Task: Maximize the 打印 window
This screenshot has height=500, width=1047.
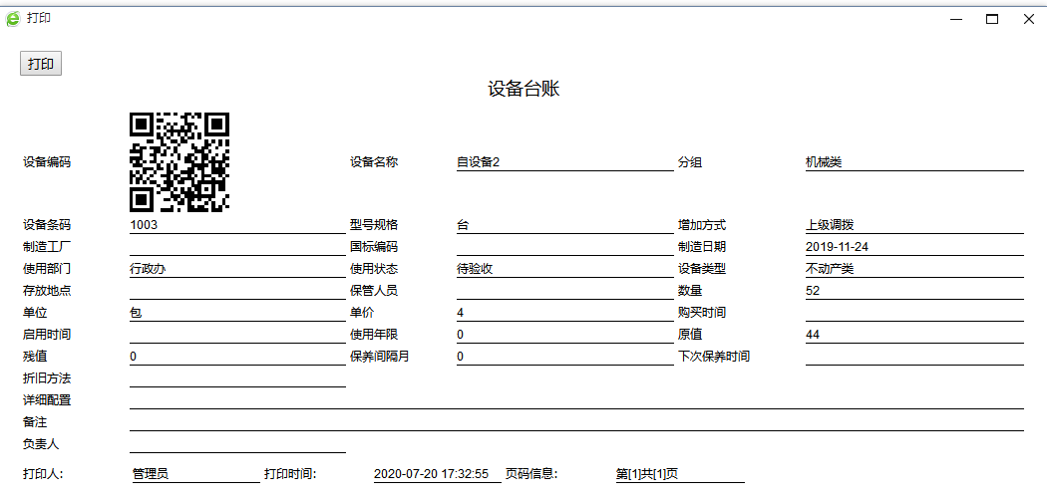Action: (992, 19)
